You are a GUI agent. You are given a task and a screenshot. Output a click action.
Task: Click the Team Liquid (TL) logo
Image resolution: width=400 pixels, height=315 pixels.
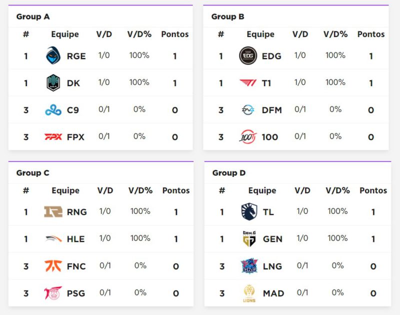point(249,212)
